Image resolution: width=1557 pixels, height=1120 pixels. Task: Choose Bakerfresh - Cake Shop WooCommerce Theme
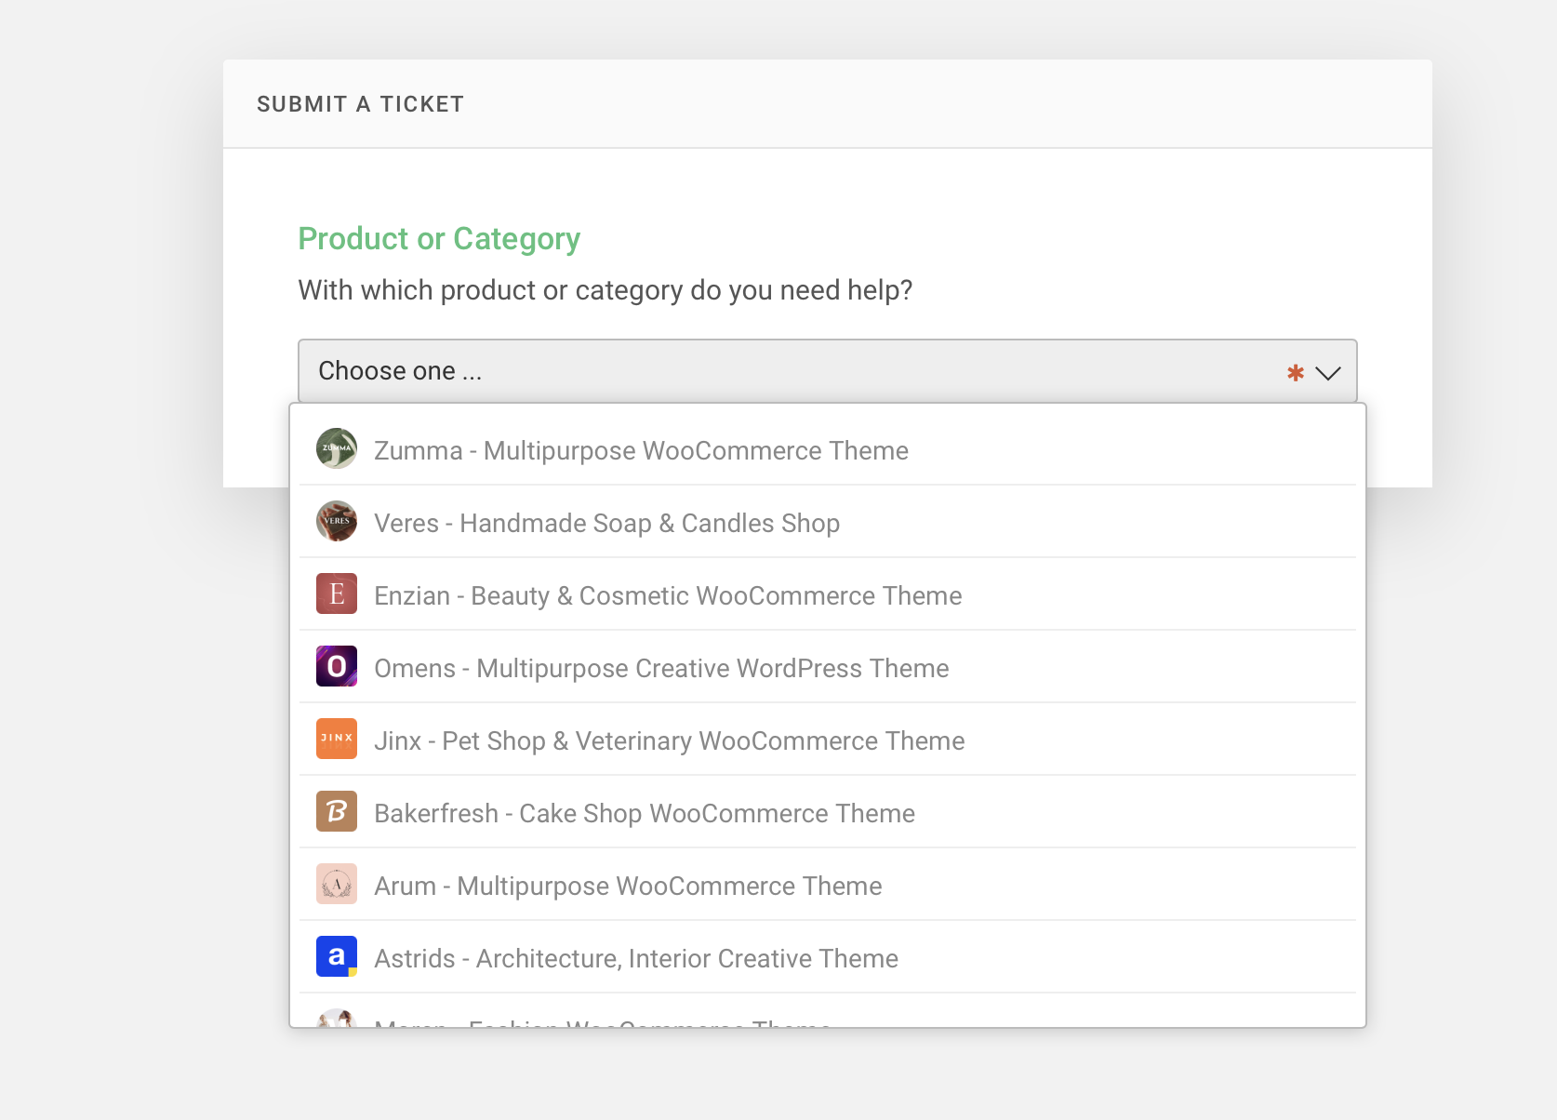coord(644,814)
